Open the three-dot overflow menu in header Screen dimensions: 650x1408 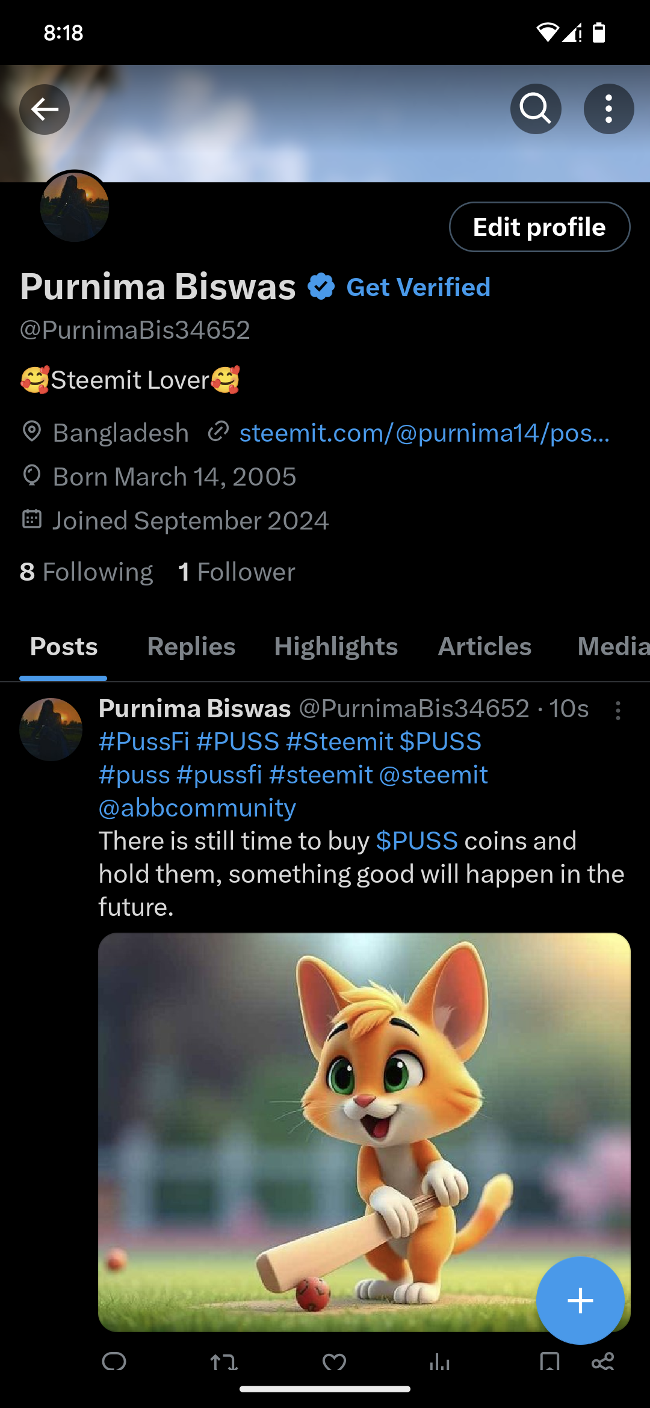tap(608, 109)
